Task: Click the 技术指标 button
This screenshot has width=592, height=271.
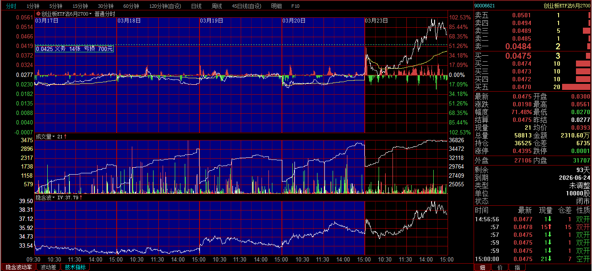Action: (x=75, y=267)
